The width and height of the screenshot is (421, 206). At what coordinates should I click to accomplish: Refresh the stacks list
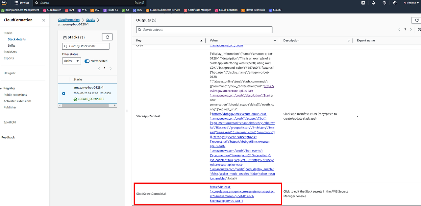click(107, 37)
